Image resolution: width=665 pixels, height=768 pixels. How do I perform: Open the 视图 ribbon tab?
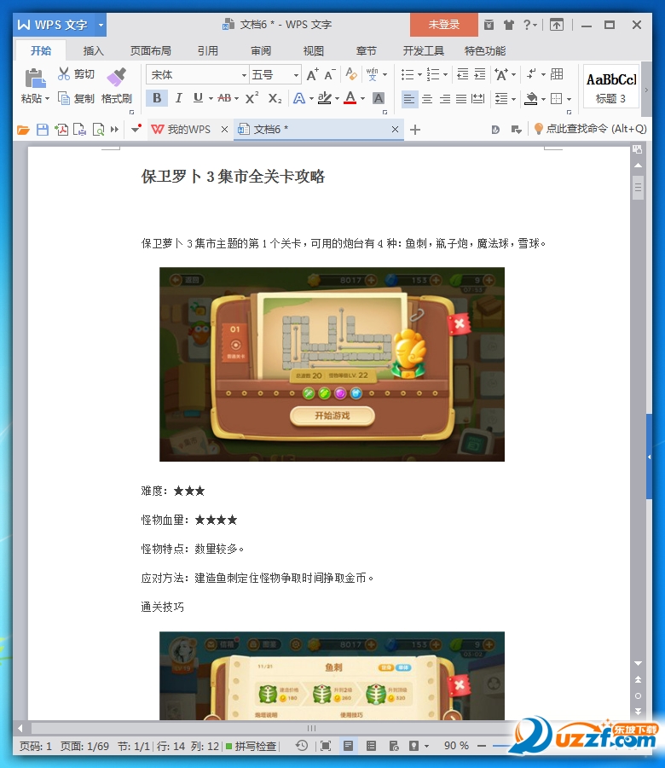click(x=314, y=51)
